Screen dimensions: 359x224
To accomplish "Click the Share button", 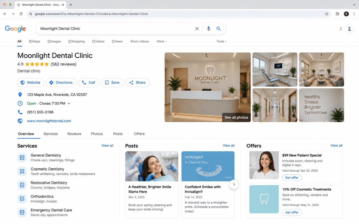I will [138, 83].
